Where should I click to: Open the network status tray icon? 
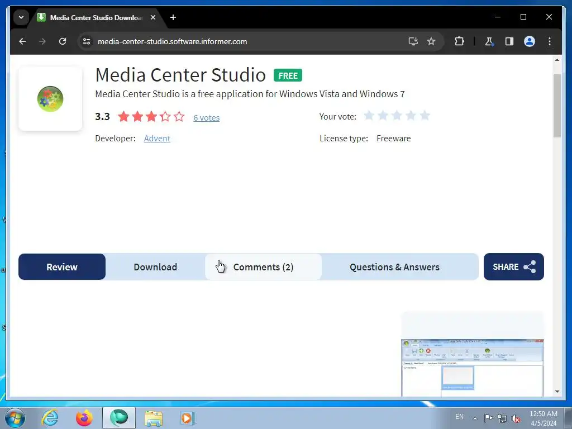pos(502,418)
